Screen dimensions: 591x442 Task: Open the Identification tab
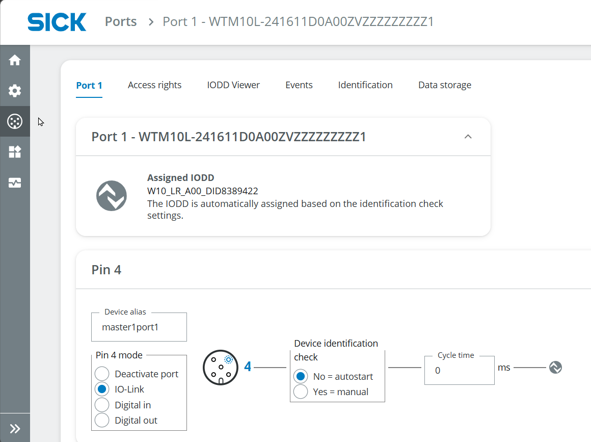point(365,85)
